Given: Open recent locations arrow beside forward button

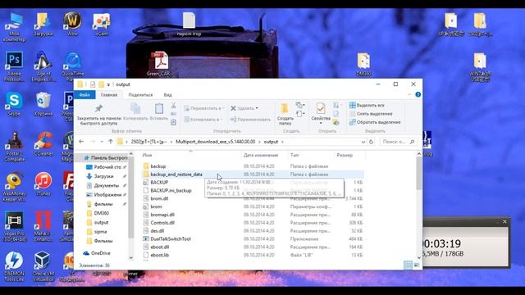Looking at the screenshot, I should [x=102, y=142].
